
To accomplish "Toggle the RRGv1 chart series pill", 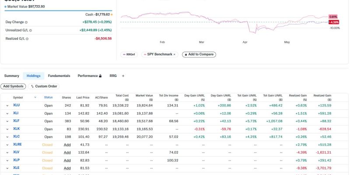I will 129,54.
